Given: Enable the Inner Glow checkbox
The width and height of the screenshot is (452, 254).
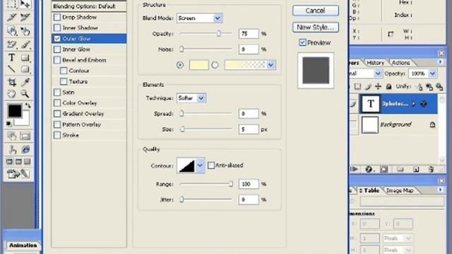Looking at the screenshot, I should pos(57,49).
